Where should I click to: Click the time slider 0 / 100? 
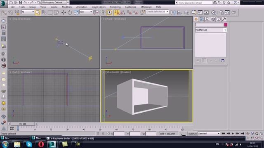(23, 124)
